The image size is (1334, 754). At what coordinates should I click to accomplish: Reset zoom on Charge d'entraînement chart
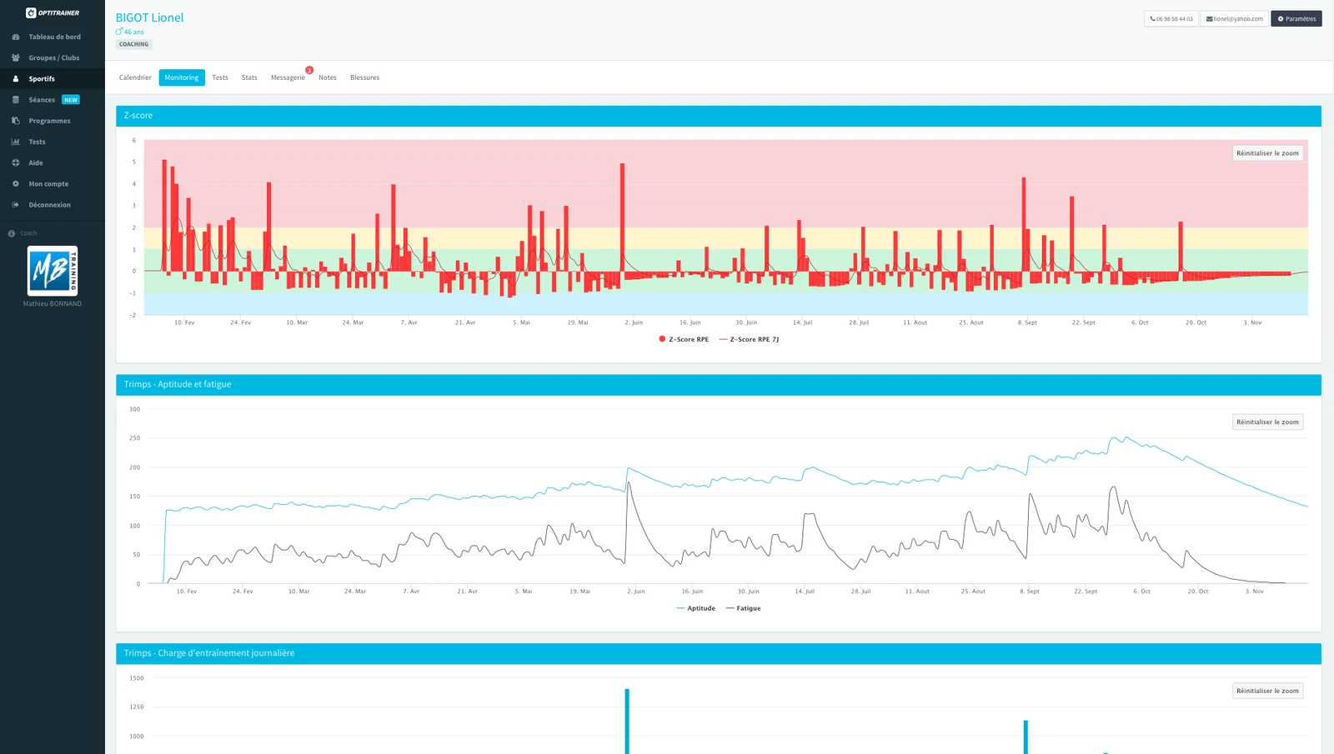tap(1267, 691)
